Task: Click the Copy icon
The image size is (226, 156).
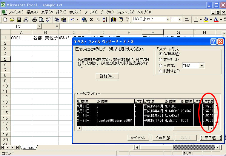Action: (x=57, y=19)
